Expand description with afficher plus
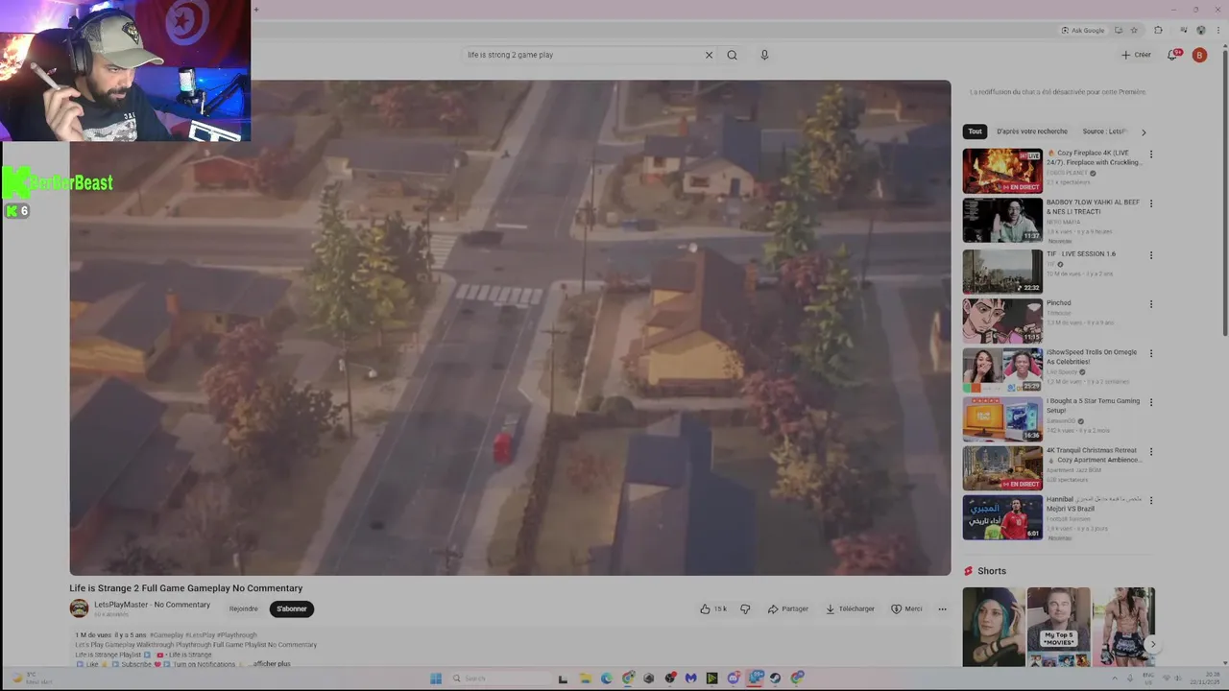Screen dimensions: 1229x691 [271, 663]
